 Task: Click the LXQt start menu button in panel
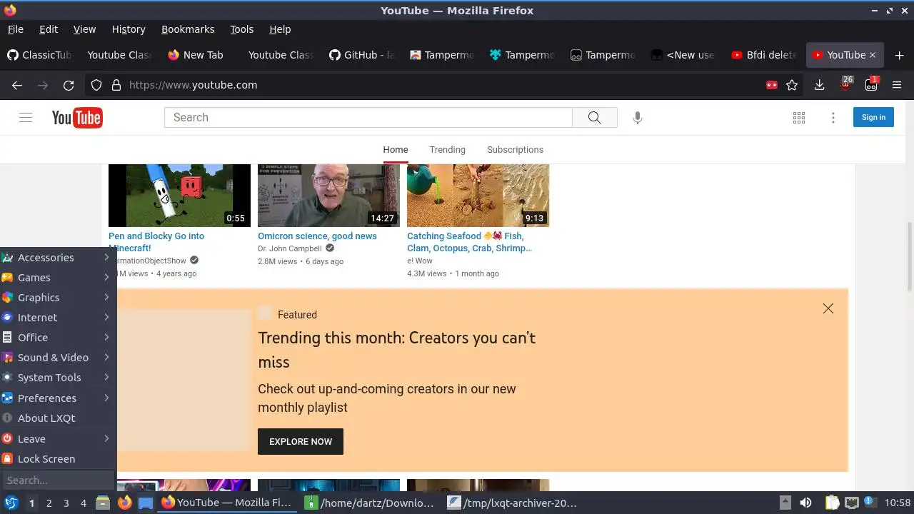click(11, 503)
